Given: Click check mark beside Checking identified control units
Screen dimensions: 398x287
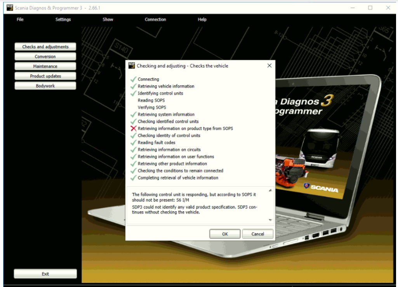Looking at the screenshot, I should (134, 122).
